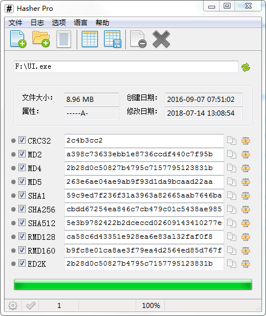Click the green refresh arrows icon
This screenshot has width=266, height=316.
point(245,68)
